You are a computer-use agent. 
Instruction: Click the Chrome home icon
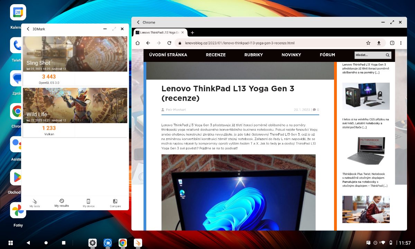[x=138, y=43]
